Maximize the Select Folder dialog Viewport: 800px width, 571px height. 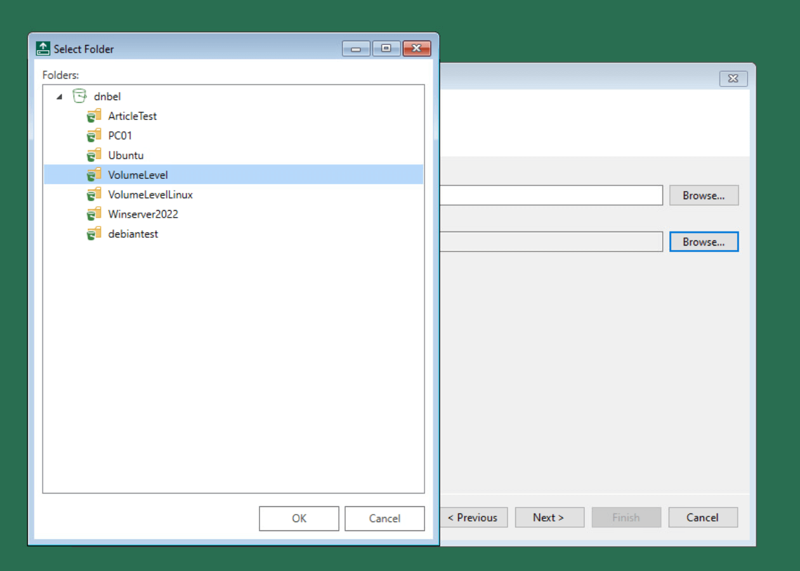tap(386, 49)
